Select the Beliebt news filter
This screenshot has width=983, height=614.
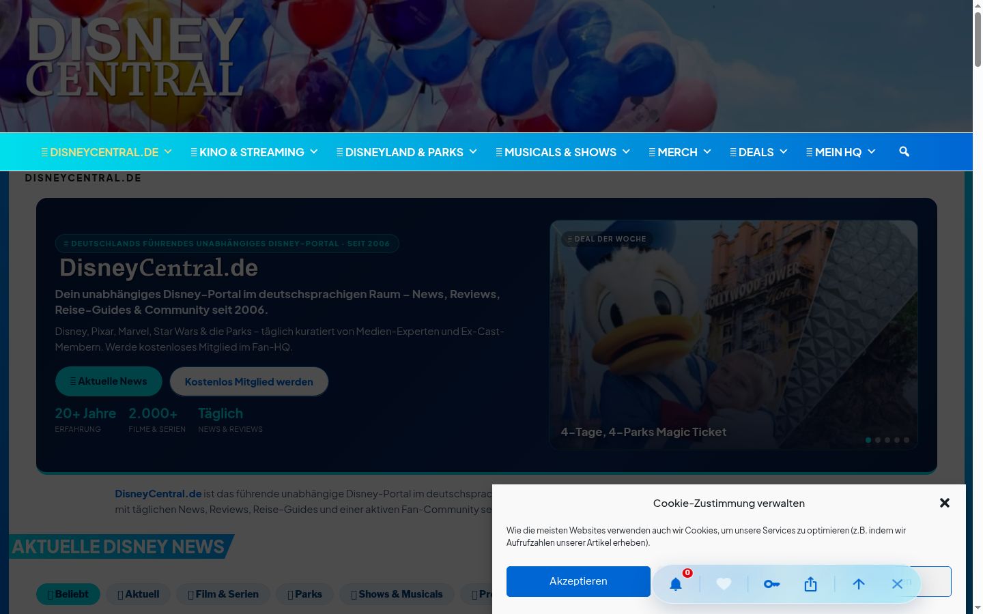[x=68, y=594]
